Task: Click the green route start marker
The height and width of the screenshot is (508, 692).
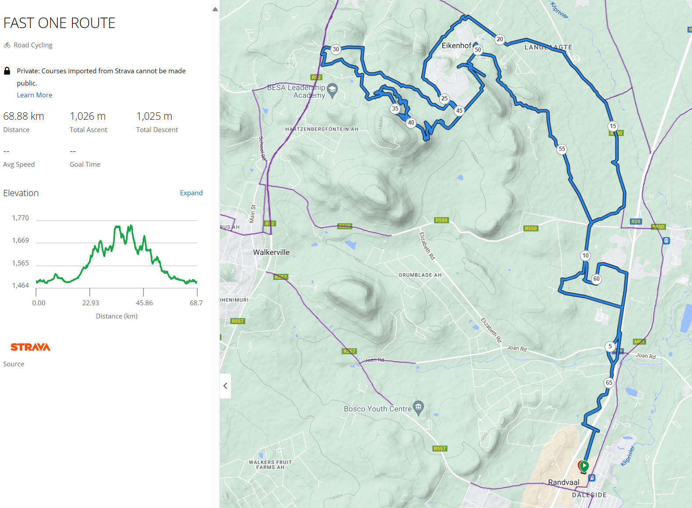Action: point(584,466)
